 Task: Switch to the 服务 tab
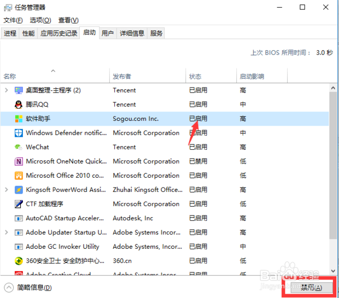156,33
